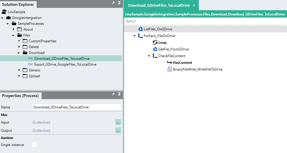
Task: Click the Google Drive icon for ListFiles_OnGDrive
Action: coord(141,29)
